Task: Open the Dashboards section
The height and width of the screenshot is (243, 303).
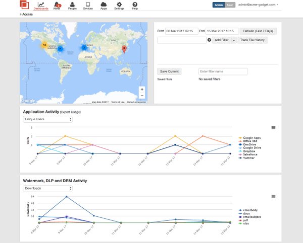Action: click(41, 6)
